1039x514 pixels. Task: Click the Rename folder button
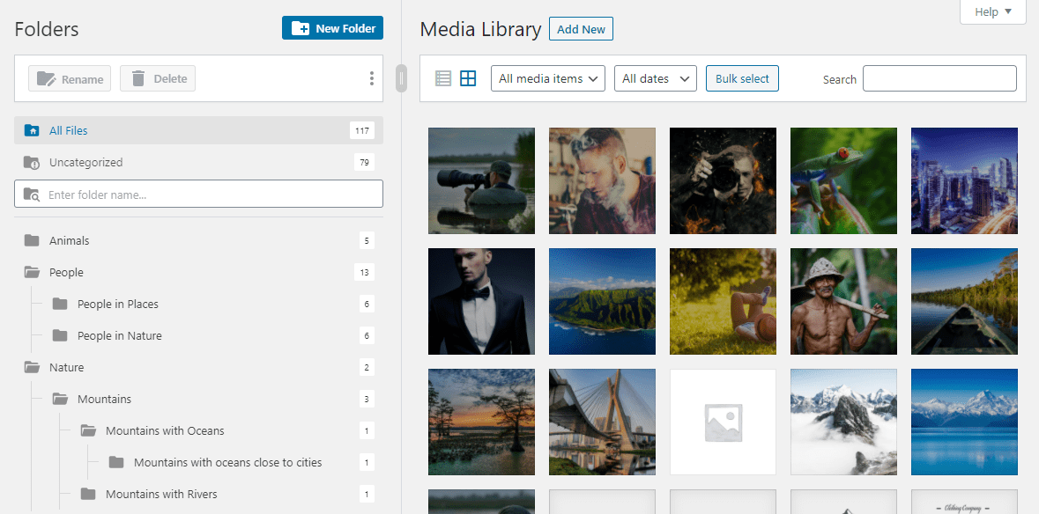tap(70, 78)
